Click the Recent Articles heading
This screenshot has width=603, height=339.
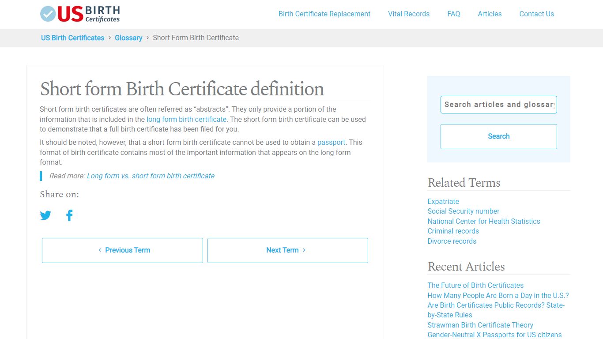click(x=466, y=267)
